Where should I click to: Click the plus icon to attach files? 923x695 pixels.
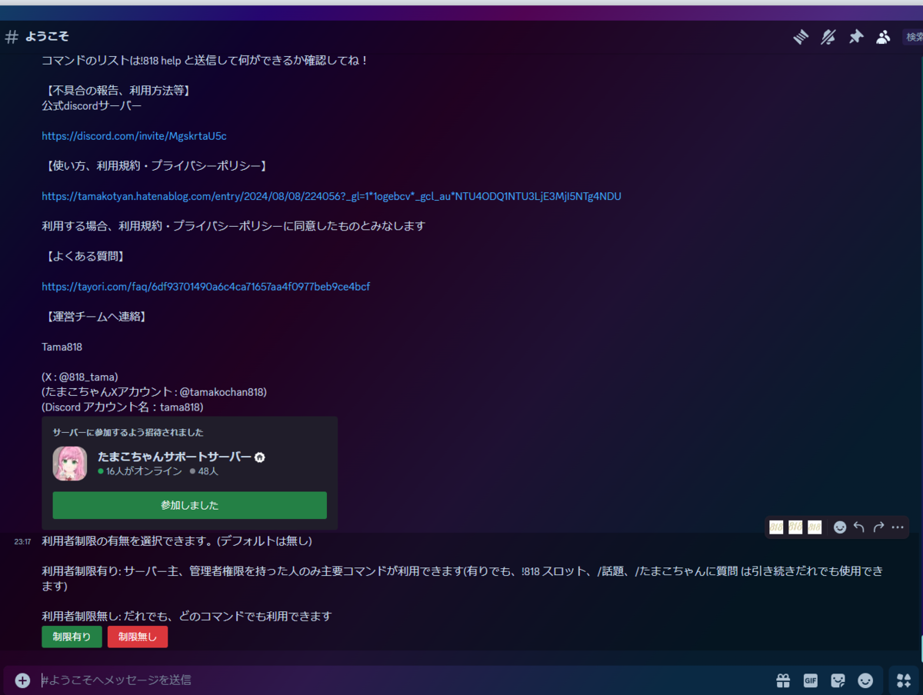(x=22, y=680)
